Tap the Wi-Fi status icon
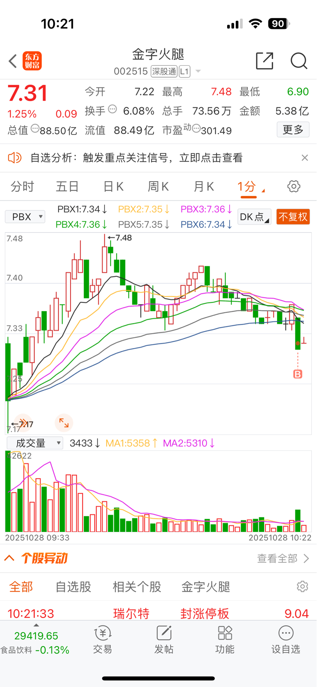The height and width of the screenshot is (687, 317). (256, 24)
